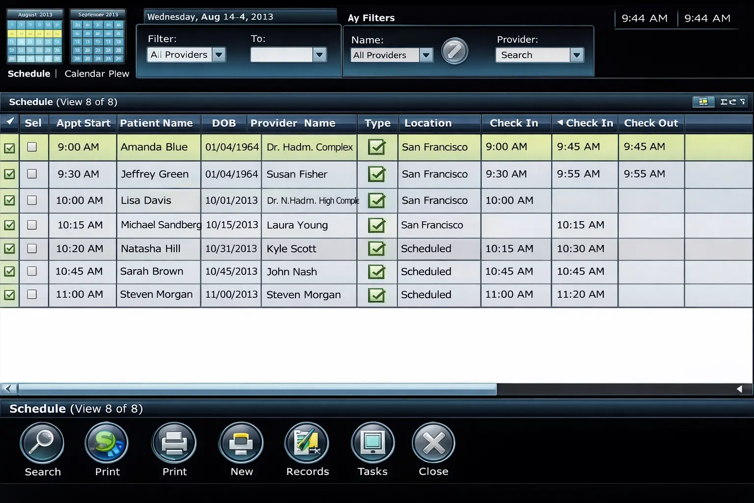
Task: Click the Type checkmark for Natasha Hill's appointment
Action: (377, 249)
